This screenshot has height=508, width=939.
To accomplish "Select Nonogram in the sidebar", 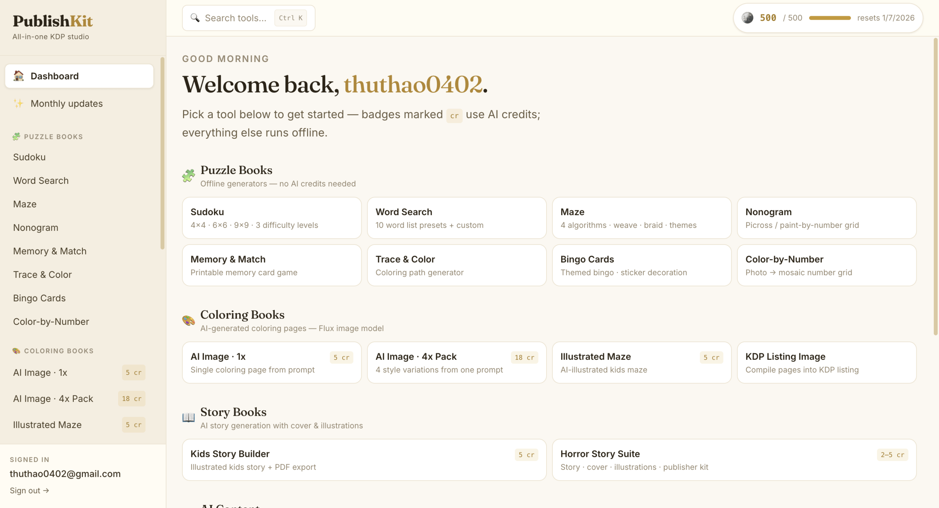I will (x=79, y=228).
